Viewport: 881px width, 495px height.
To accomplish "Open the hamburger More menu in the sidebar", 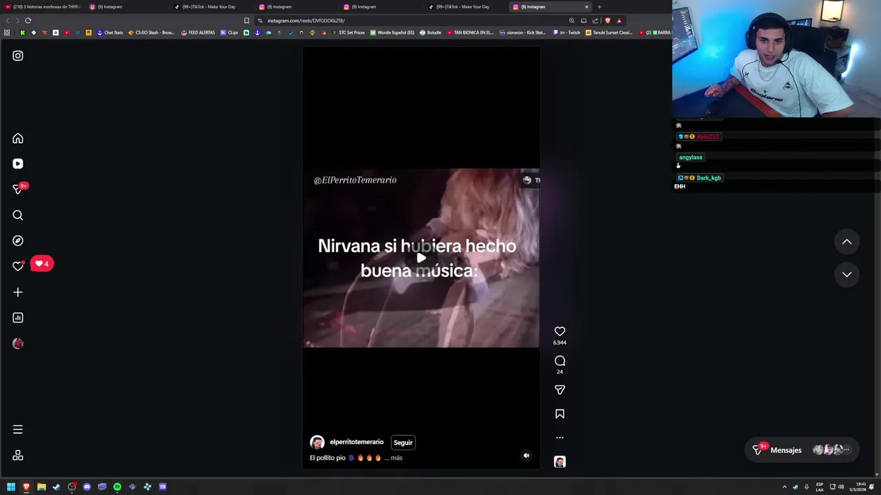I will click(18, 430).
